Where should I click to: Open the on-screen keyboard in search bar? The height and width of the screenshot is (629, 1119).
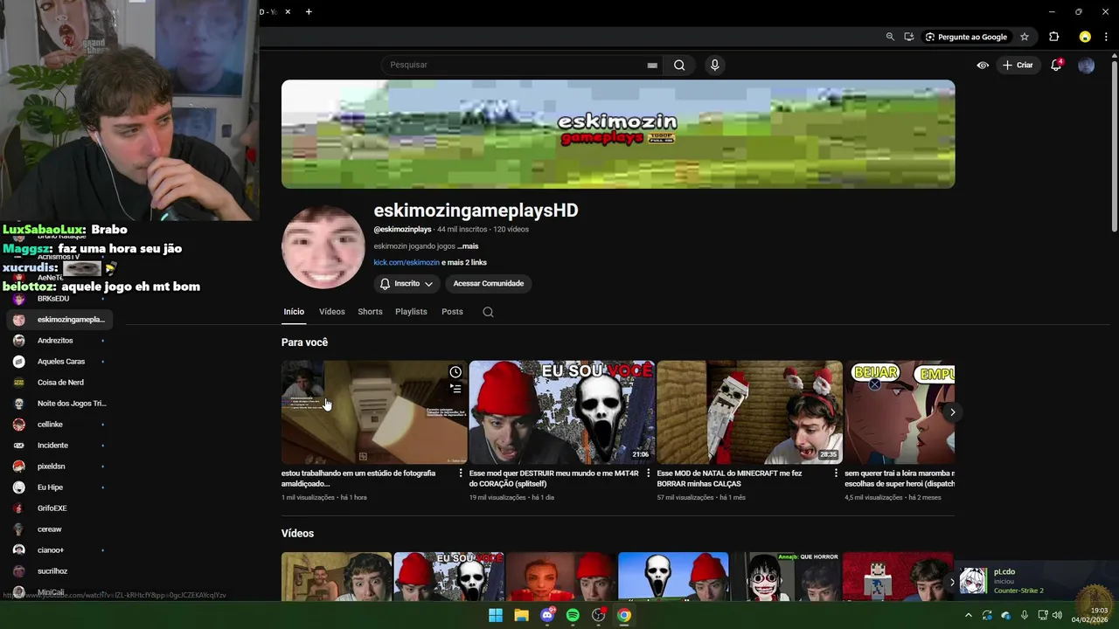pos(652,66)
